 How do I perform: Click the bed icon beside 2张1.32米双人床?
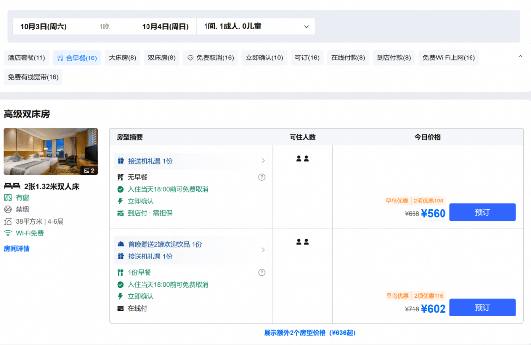coord(12,186)
